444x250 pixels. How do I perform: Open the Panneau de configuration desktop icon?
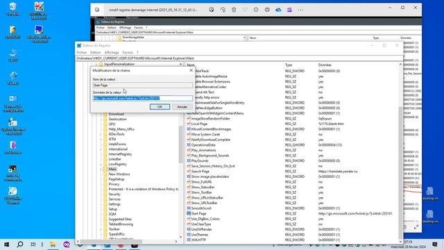(x=12, y=103)
